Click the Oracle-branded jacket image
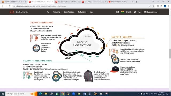 [88, 76]
